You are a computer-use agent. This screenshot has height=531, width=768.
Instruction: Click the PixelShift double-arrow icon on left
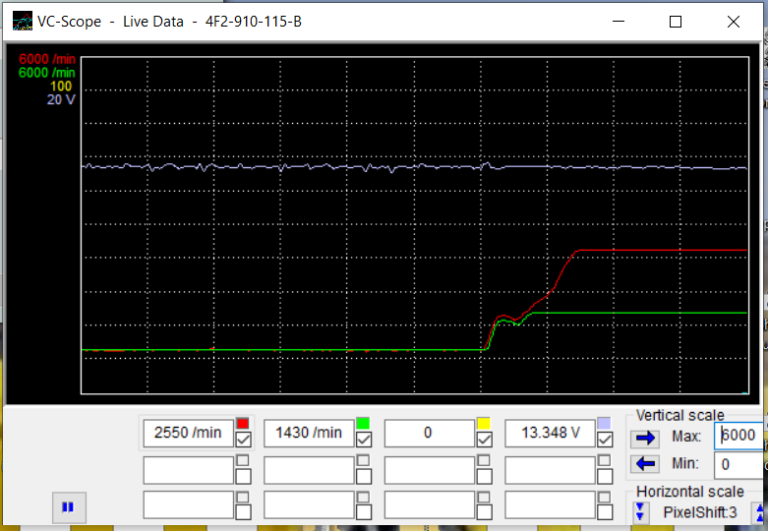641,511
